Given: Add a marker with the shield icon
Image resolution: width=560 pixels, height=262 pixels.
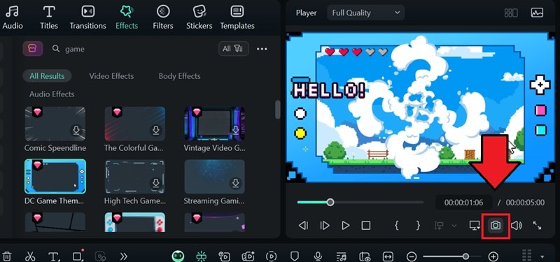Looking at the screenshot, I should point(294,256).
